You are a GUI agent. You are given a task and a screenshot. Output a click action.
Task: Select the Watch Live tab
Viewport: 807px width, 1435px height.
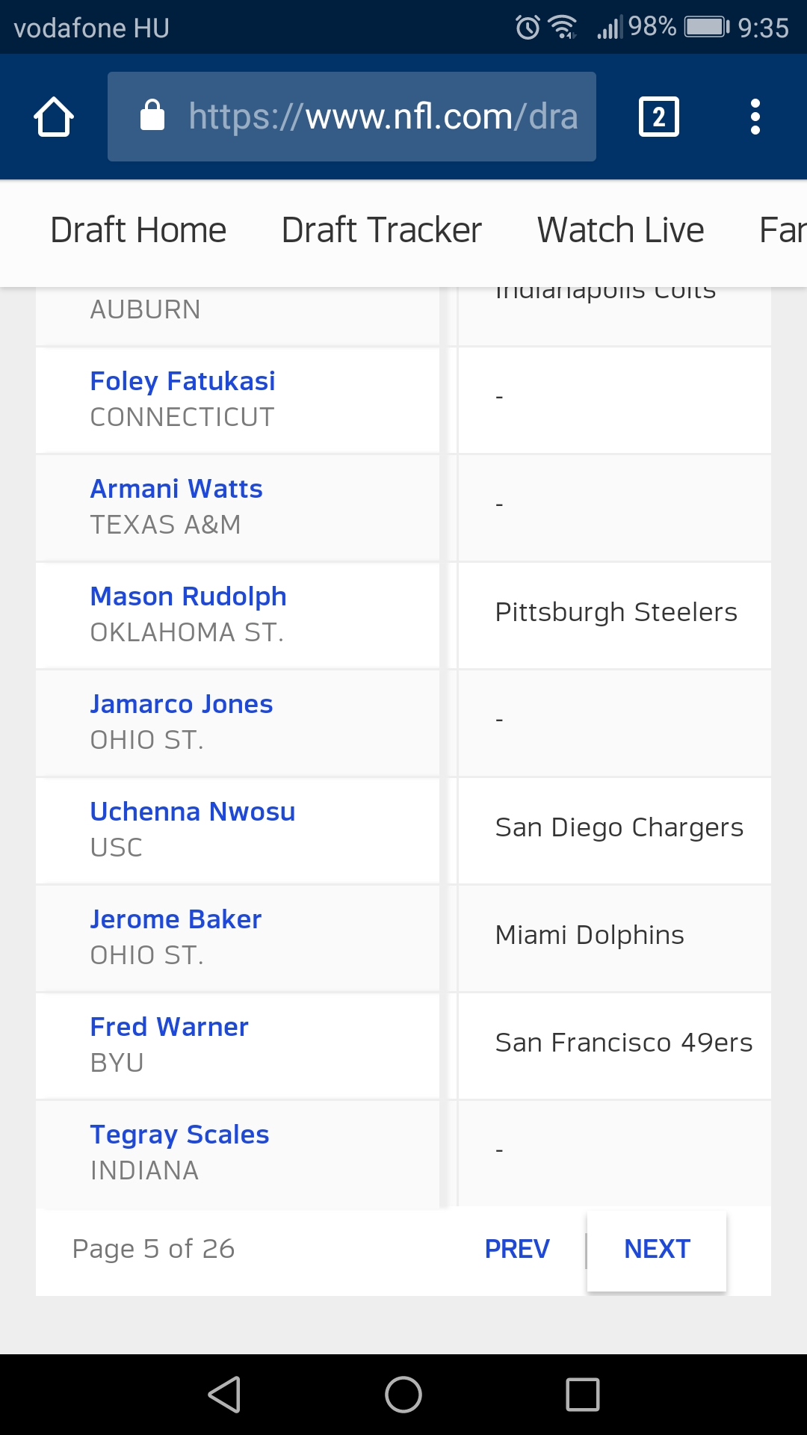(620, 230)
